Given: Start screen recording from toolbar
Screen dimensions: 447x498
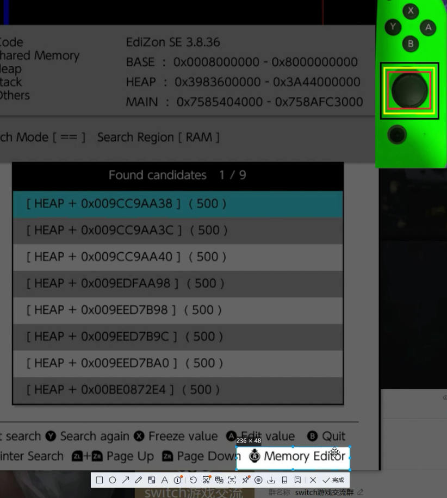Looking at the screenshot, I should coord(258,480).
